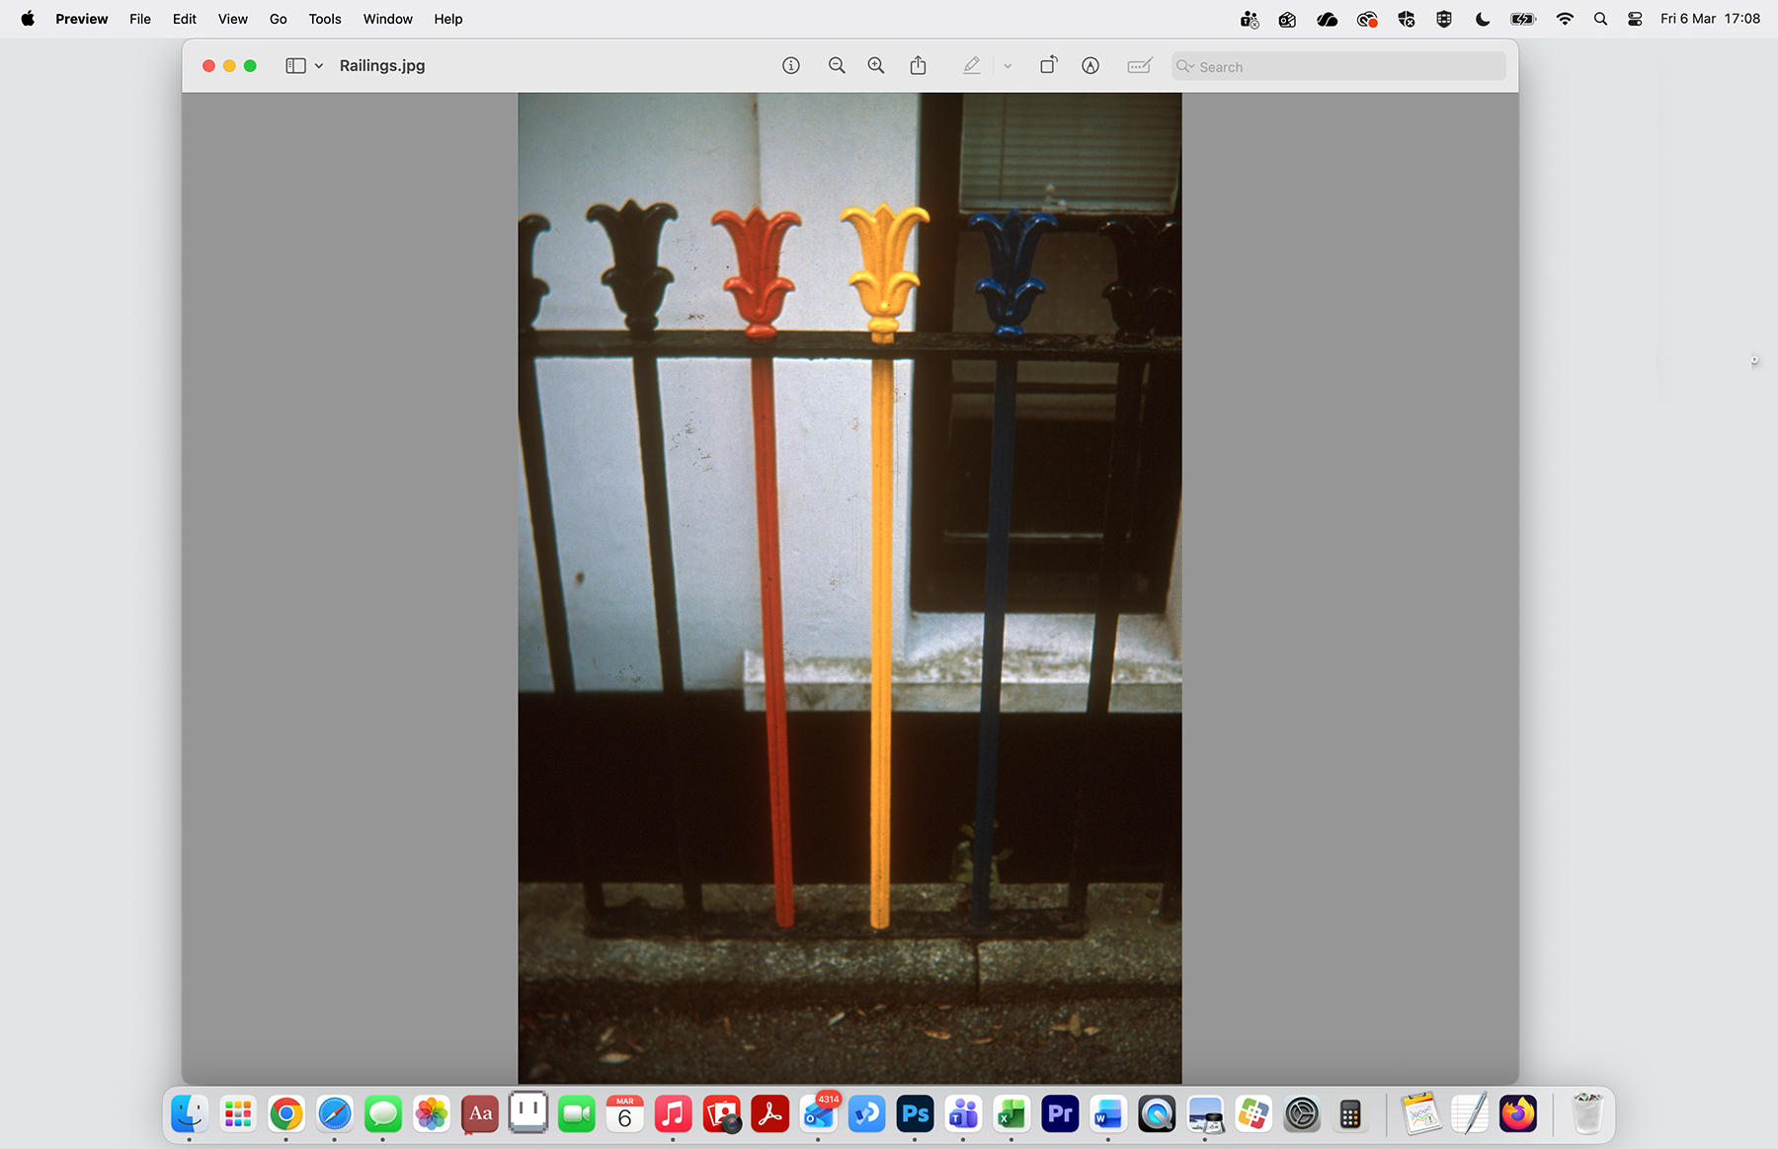The height and width of the screenshot is (1149, 1778).
Task: Open search scope options in search field
Action: point(1184,66)
